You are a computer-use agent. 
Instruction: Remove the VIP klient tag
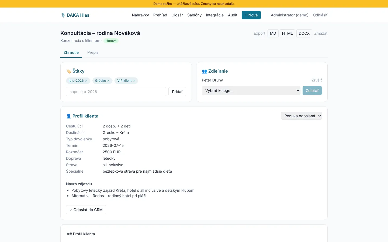tap(134, 81)
